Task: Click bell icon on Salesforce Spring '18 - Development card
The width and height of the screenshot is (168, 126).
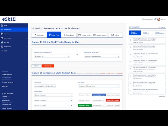Action: tap(131, 62)
